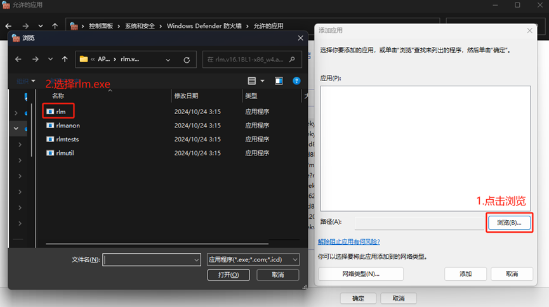Click the search magnifier icon in Browse dialog
This screenshot has height=307, width=549.
(292, 60)
